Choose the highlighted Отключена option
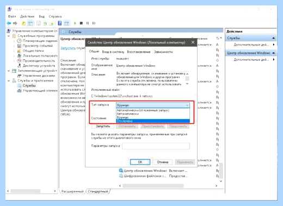 click(x=153, y=121)
